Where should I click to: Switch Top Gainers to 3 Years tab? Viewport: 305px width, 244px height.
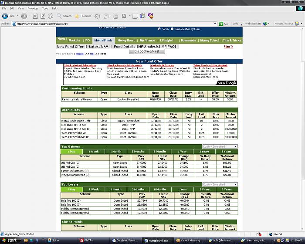click(227, 152)
